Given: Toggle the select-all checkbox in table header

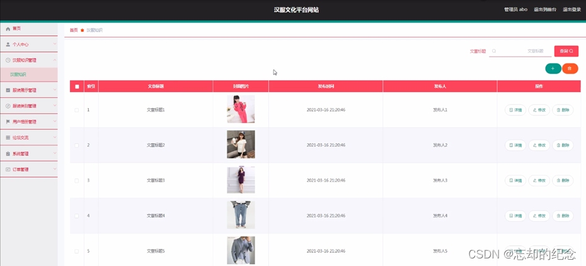Looking at the screenshot, I should tap(77, 87).
